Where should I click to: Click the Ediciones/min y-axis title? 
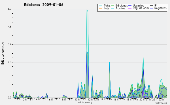tap(3, 53)
